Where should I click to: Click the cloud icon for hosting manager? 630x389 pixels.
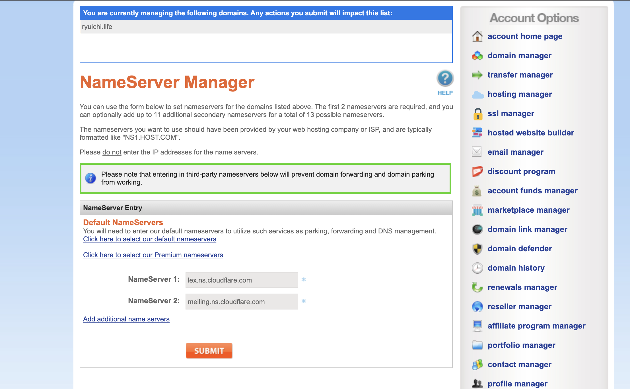point(477,95)
